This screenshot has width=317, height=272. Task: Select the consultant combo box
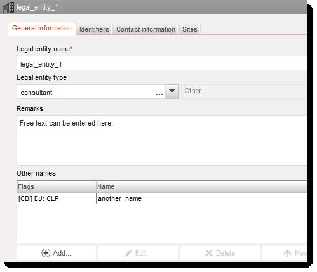pyautogui.click(x=91, y=91)
